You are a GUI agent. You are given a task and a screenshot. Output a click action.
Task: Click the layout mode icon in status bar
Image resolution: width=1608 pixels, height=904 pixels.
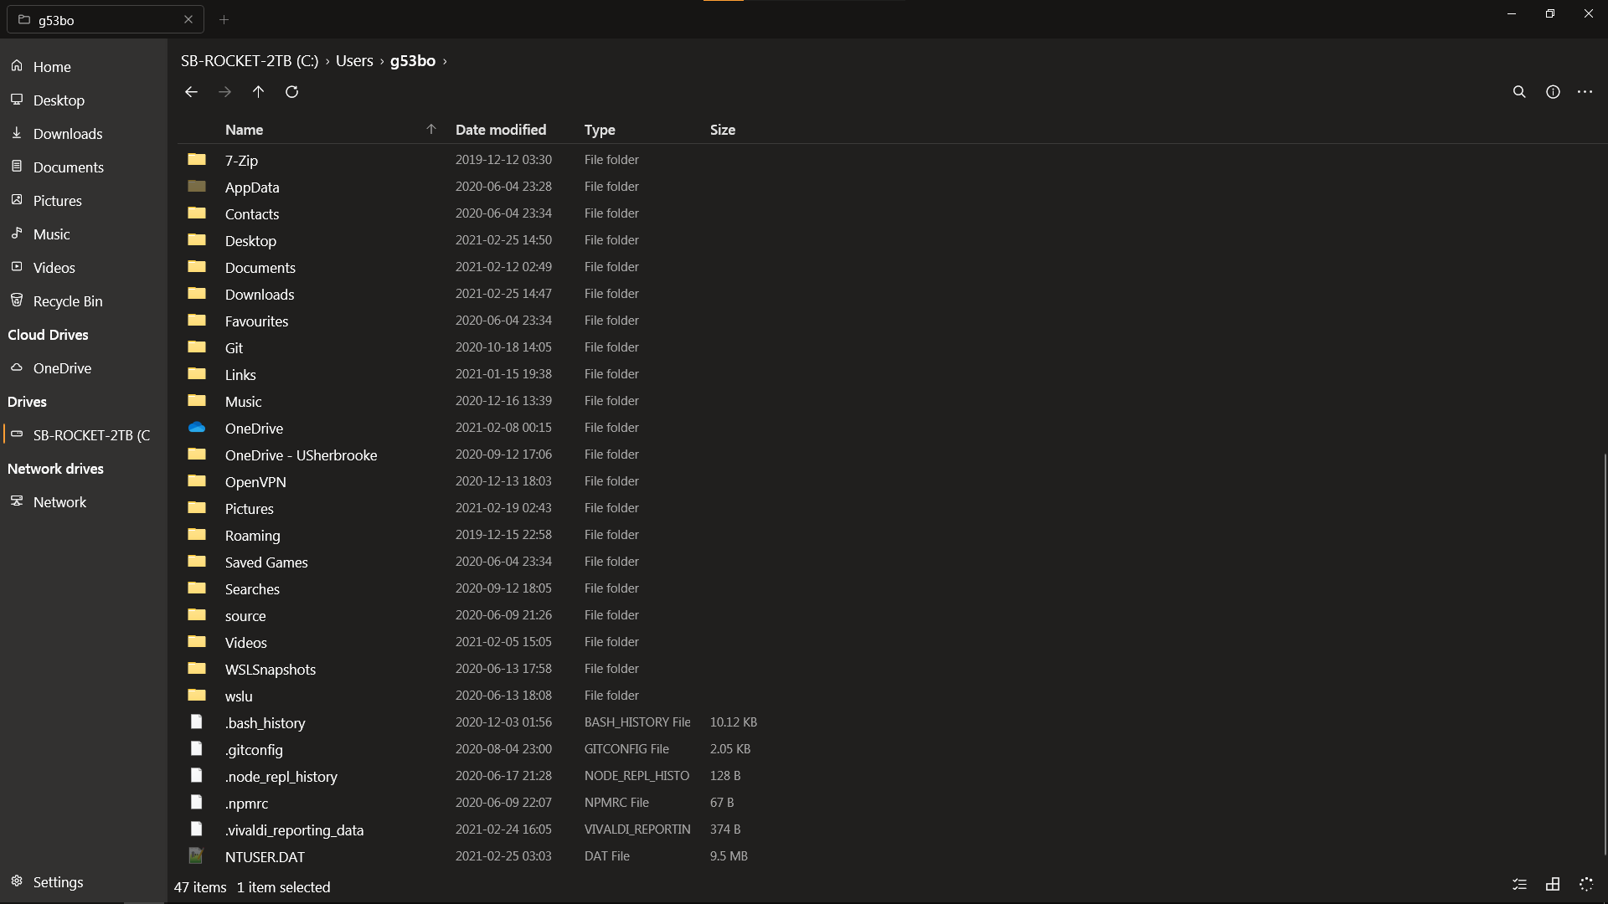(x=1553, y=884)
